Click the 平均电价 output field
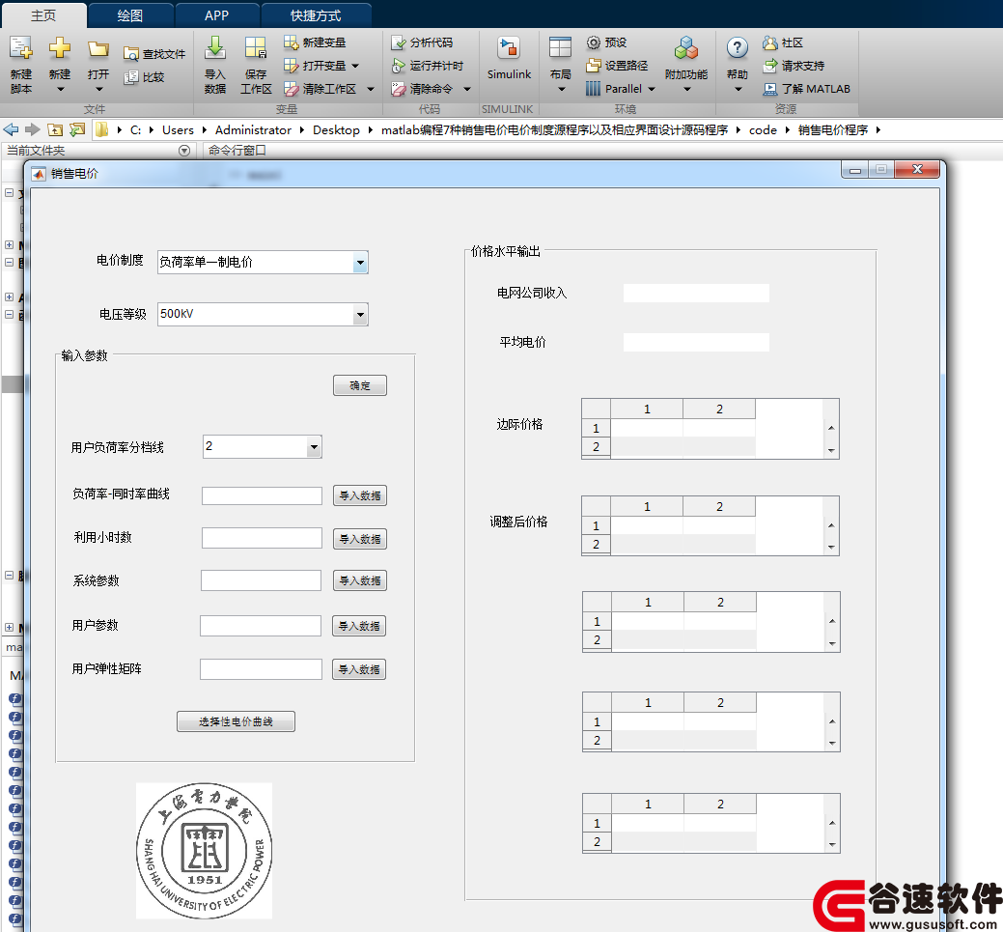Image resolution: width=1003 pixels, height=932 pixels. (x=696, y=343)
